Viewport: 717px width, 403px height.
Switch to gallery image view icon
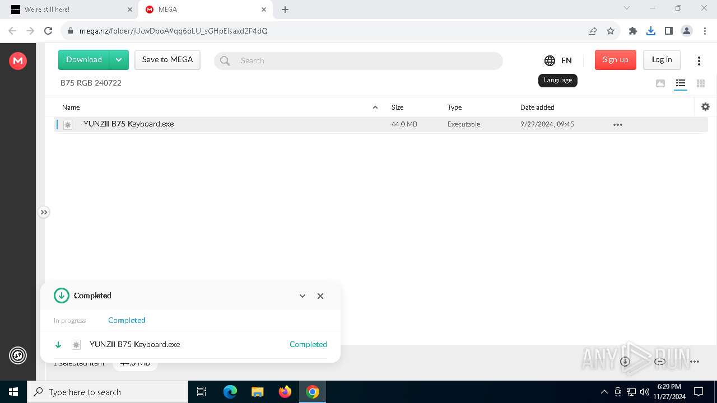(660, 83)
